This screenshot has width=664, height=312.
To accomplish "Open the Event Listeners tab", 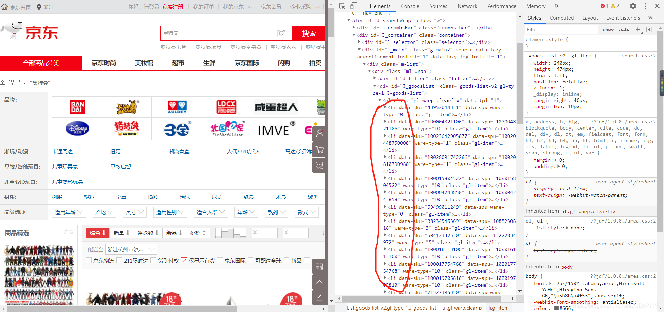I will [x=623, y=18].
